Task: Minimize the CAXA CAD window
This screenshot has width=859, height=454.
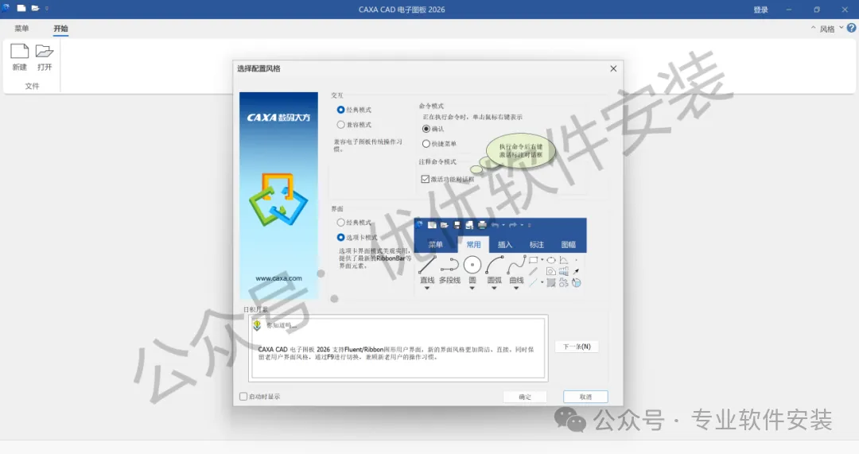Action: (x=789, y=10)
